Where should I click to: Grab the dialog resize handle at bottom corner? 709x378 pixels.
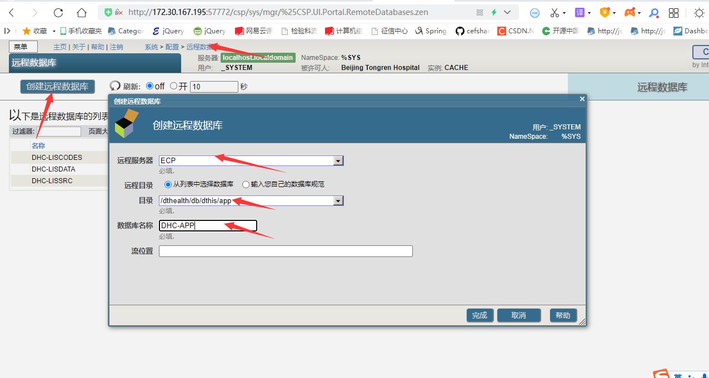click(x=582, y=321)
